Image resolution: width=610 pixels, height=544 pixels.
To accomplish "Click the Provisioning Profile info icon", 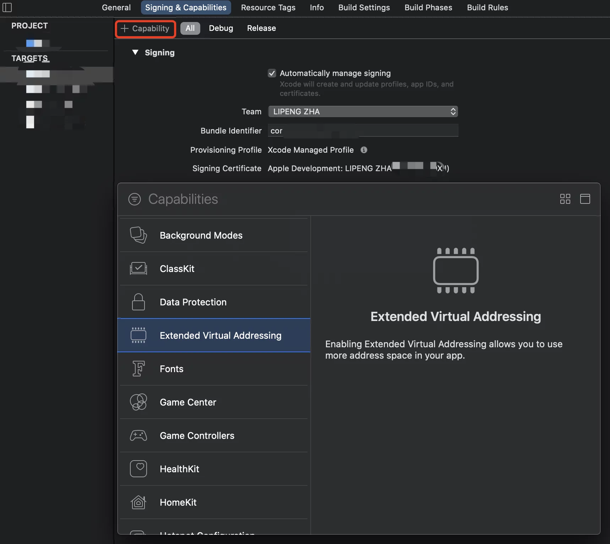I will coord(364,150).
